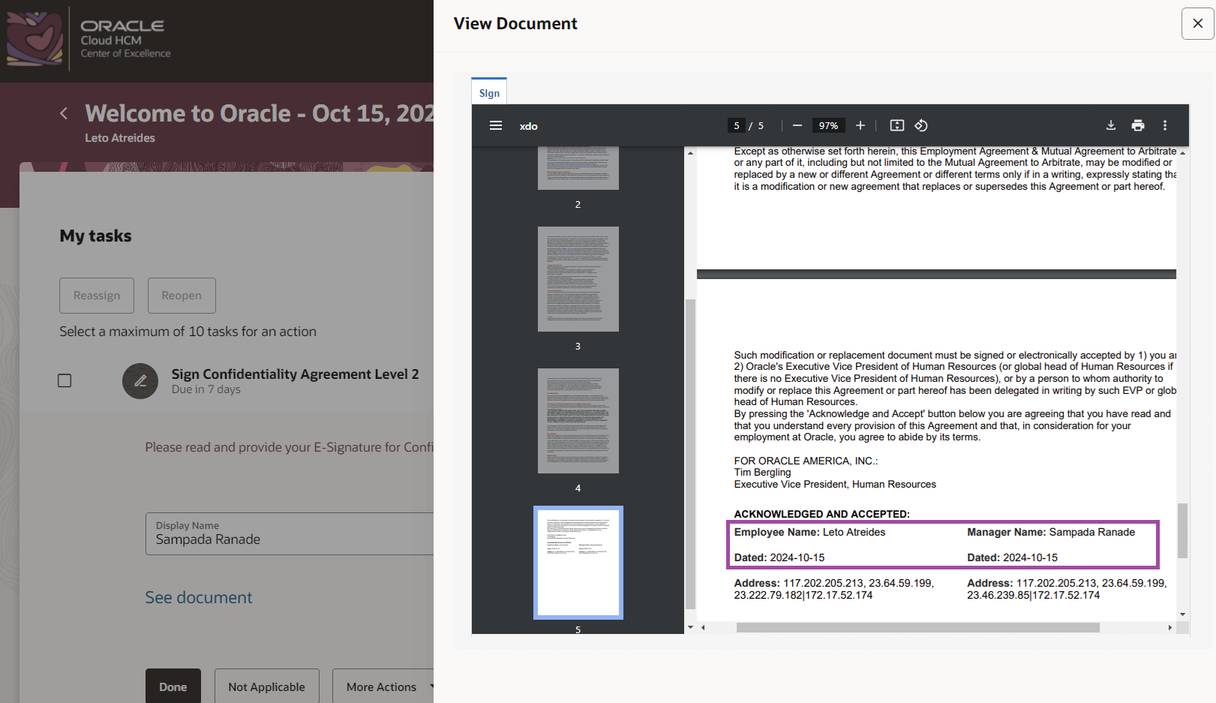
Task: Click the thumbnail panel scrollbar
Action: tap(691, 455)
